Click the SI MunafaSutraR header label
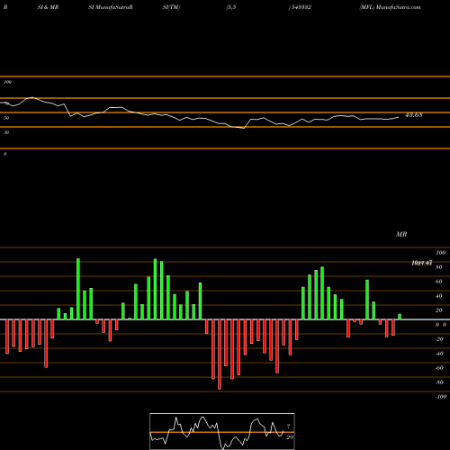450x450 pixels. 111,7
